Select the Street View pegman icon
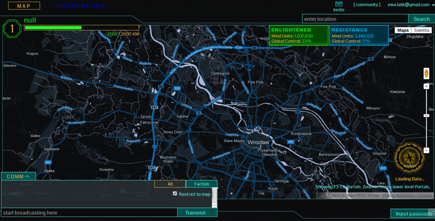Image resolution: width=435 pixels, height=221 pixels. 427,74
